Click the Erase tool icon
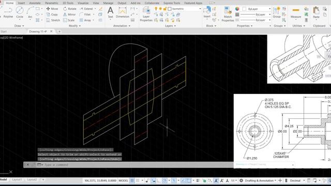The image size is (331, 186). [x=101, y=9]
